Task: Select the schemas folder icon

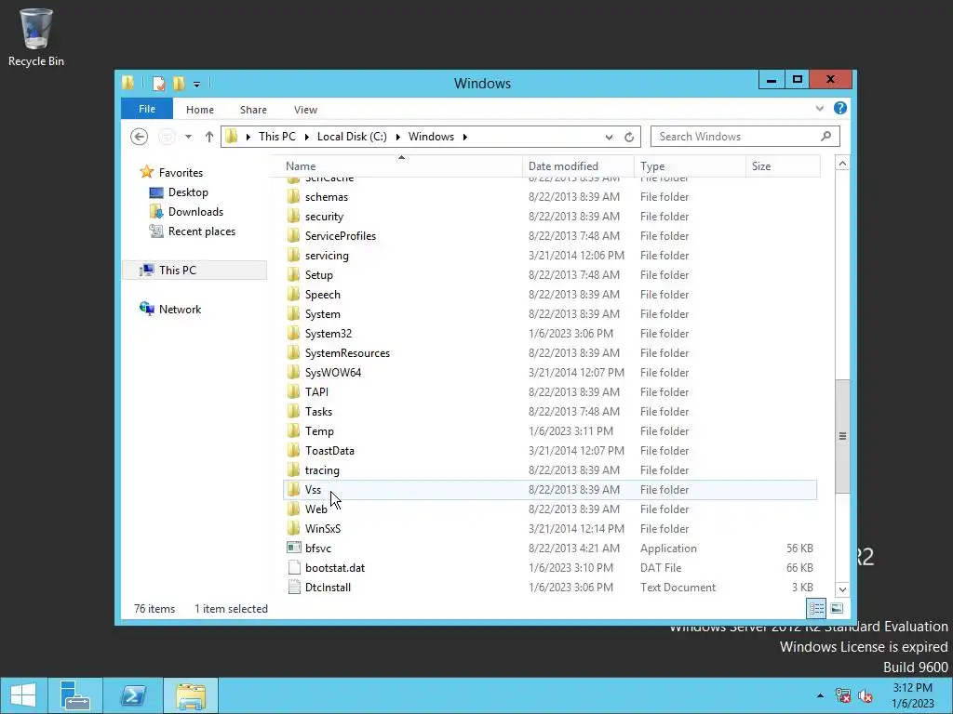Action: point(294,197)
